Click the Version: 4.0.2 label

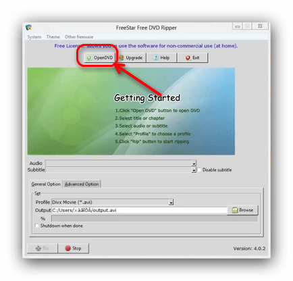tap(249, 249)
